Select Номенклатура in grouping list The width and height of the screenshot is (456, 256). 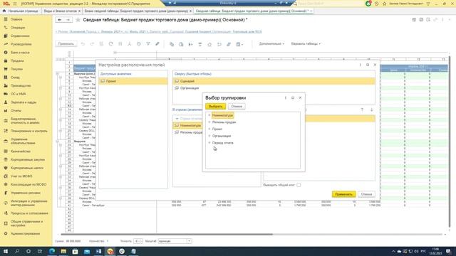[x=222, y=115]
